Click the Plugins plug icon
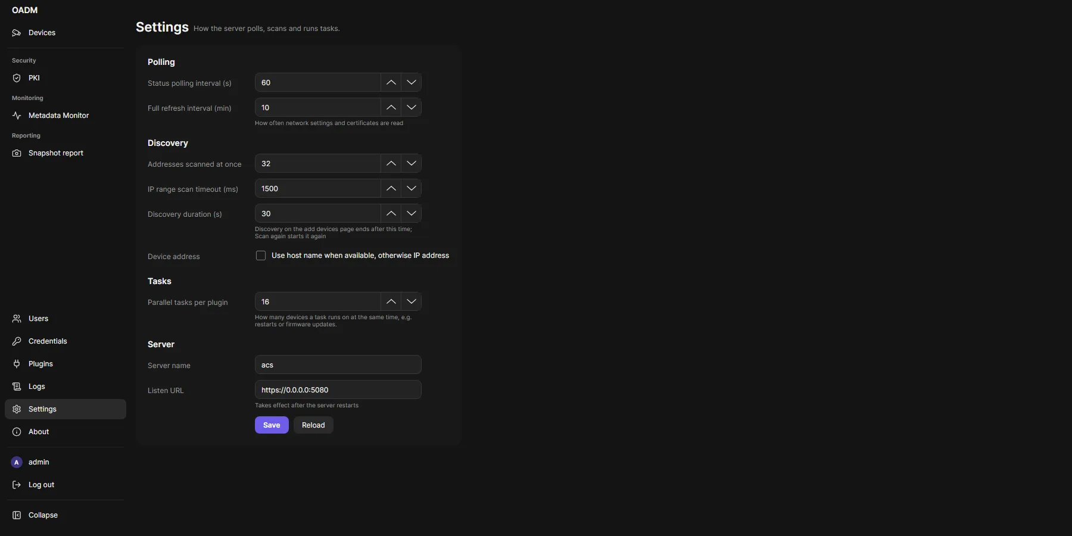This screenshot has height=536, width=1072. pos(17,364)
